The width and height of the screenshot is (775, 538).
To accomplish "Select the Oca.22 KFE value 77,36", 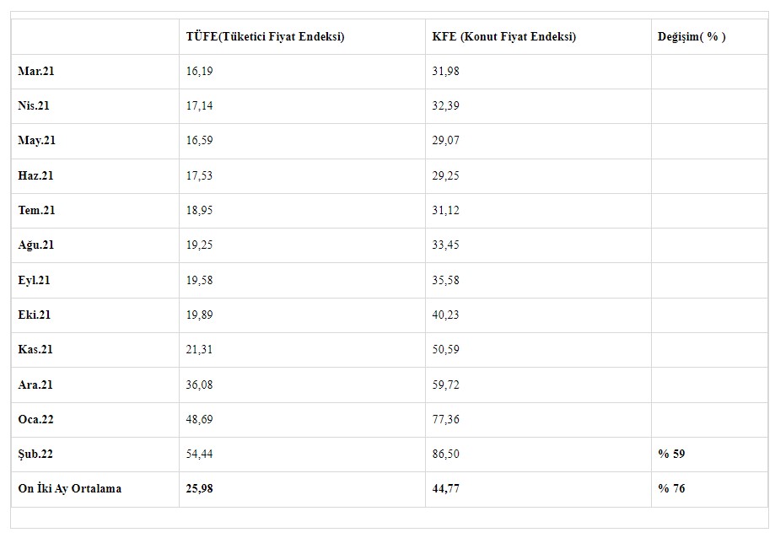I will (x=445, y=419).
